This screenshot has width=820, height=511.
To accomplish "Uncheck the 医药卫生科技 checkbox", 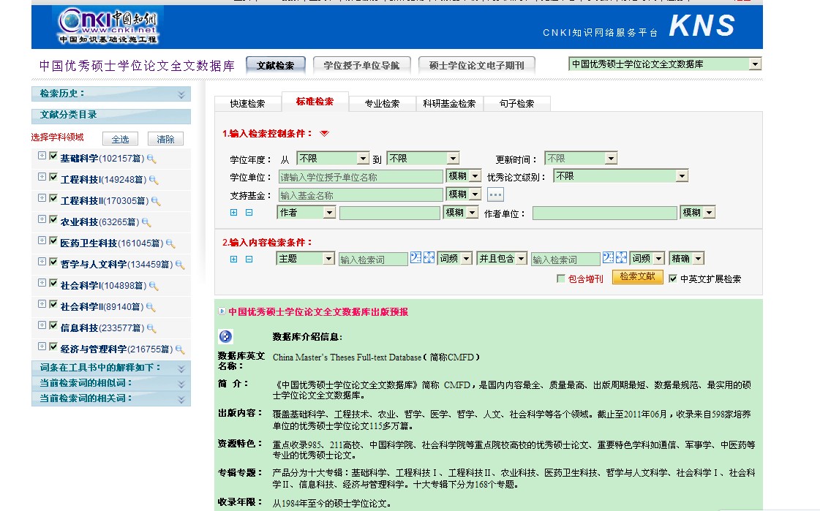I will [x=53, y=241].
